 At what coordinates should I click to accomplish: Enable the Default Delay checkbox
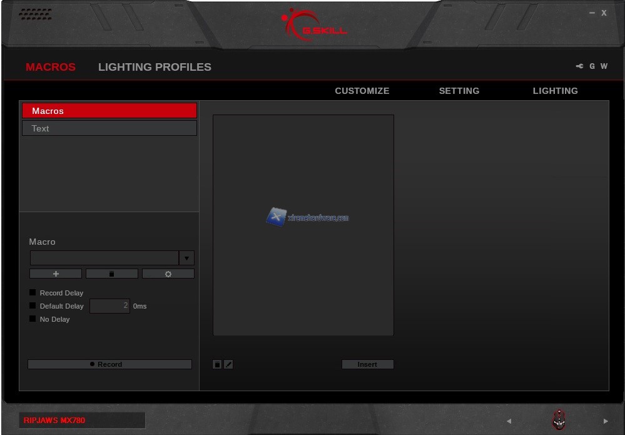[33, 305]
